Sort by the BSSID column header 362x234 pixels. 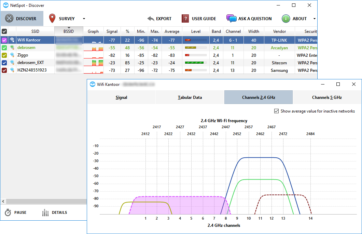[x=69, y=31]
